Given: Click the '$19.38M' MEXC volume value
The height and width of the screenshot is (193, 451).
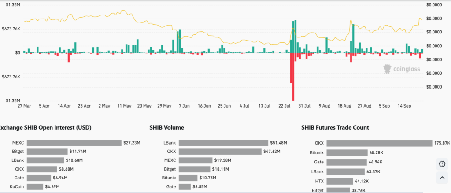Looking at the screenshot, I should [222, 160].
